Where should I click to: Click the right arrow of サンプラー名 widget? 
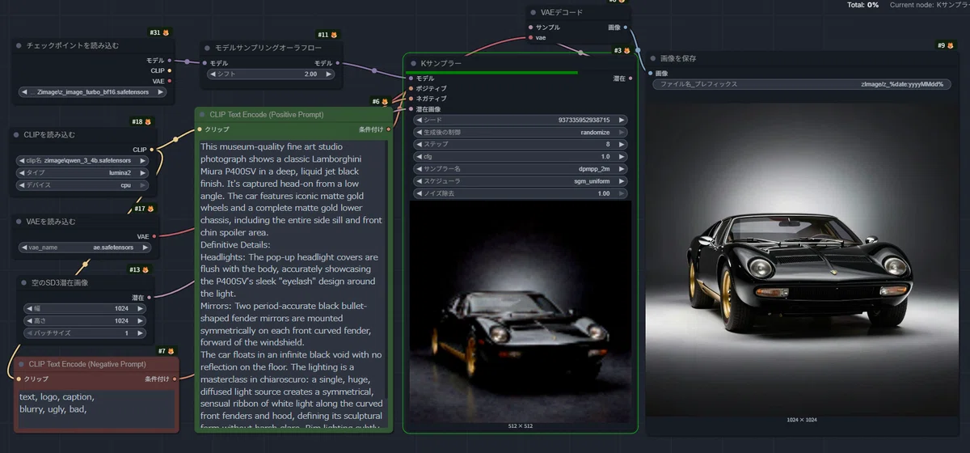coord(622,168)
